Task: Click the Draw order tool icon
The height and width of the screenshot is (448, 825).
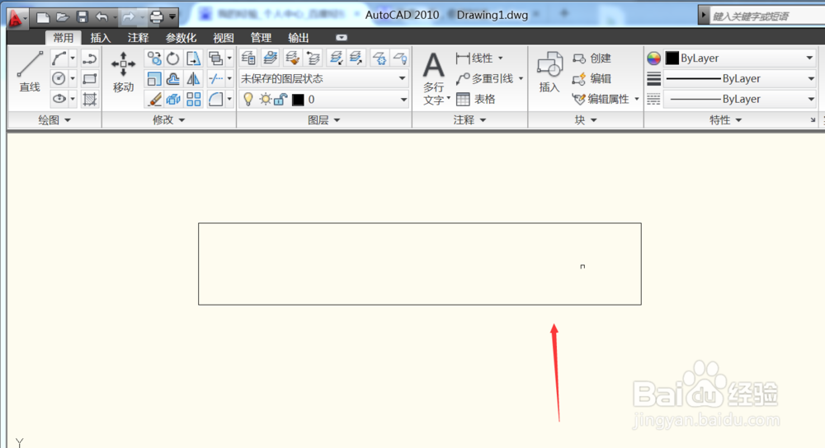Action: (x=215, y=58)
